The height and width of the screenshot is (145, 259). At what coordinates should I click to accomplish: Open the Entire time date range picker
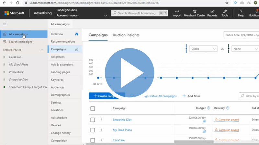[241, 35]
